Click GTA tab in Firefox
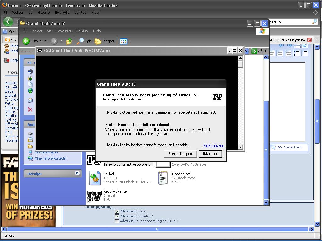 pyautogui.click(x=11, y=40)
